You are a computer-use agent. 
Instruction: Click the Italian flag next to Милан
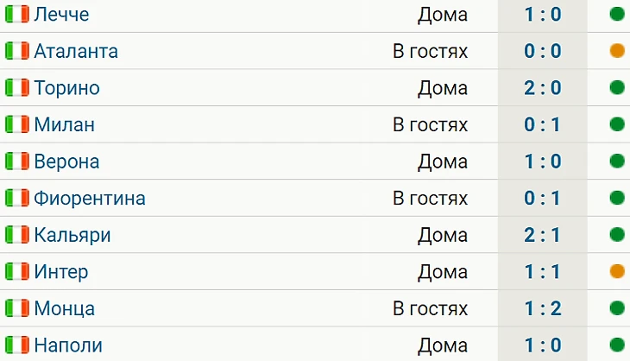point(17,124)
